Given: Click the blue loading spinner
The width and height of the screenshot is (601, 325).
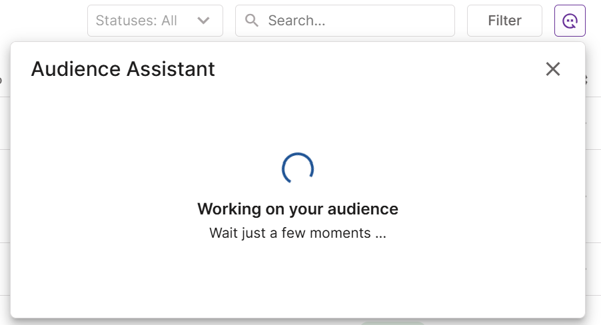Looking at the screenshot, I should pyautogui.click(x=298, y=168).
